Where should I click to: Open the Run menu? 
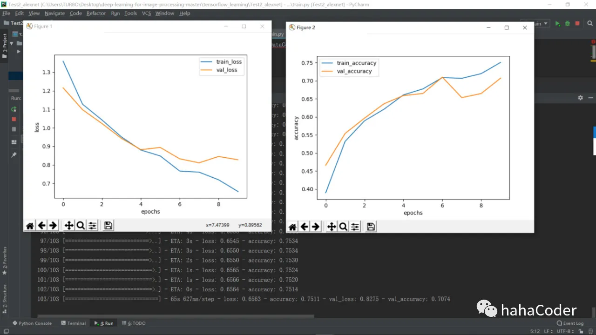115,13
